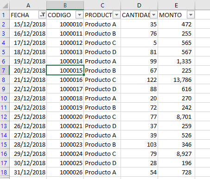Select the date cell 19/12/2018
Viewport: 210px width, 179px height.
point(28,61)
